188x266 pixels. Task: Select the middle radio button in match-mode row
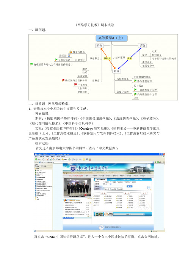click(x=111, y=189)
